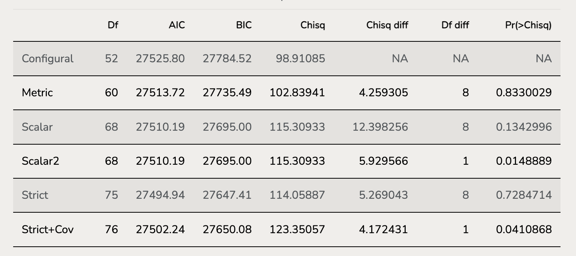
Task: Click the BIC column header
Action: pos(243,26)
